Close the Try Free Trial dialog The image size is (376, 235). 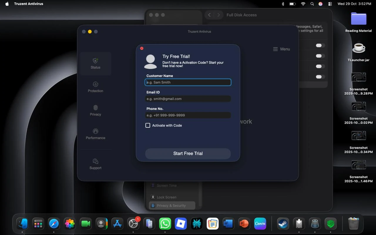pos(142,48)
